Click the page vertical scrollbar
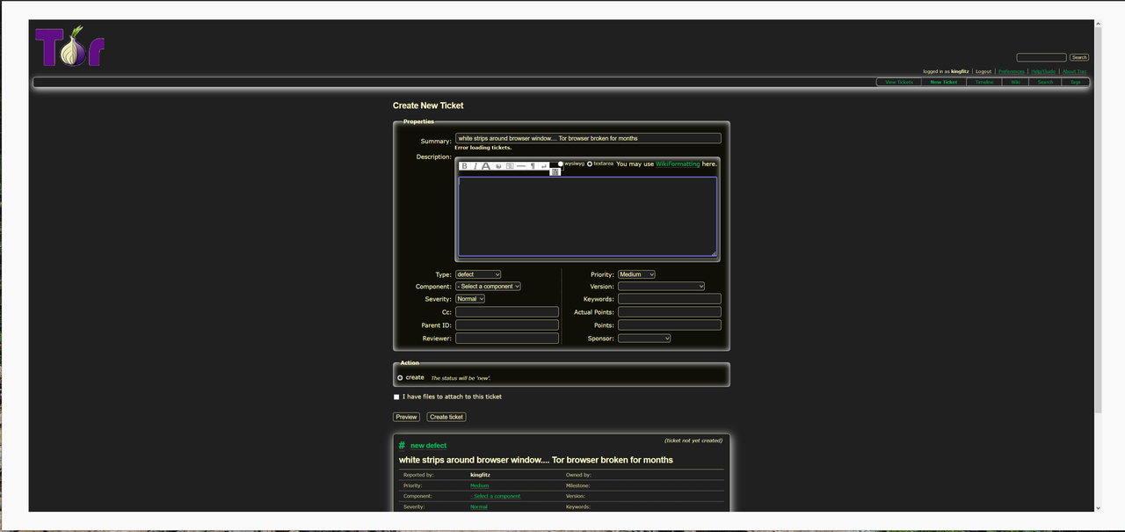 1098,220
